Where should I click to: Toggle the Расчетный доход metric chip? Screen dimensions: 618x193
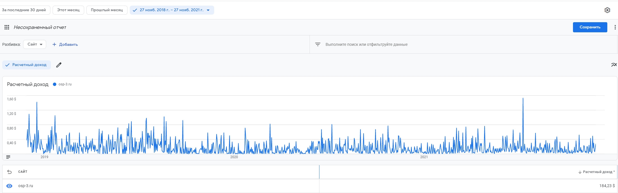[26, 65]
